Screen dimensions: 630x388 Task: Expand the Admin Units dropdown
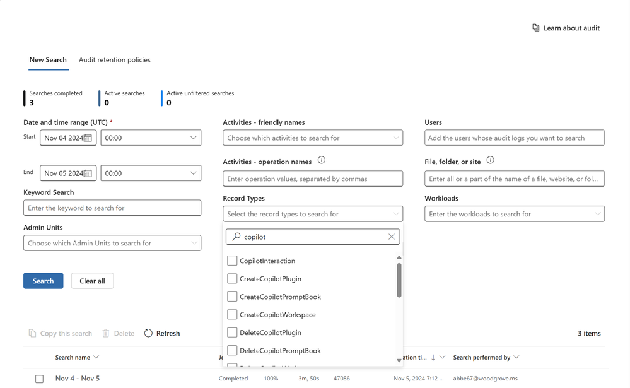tap(112, 243)
